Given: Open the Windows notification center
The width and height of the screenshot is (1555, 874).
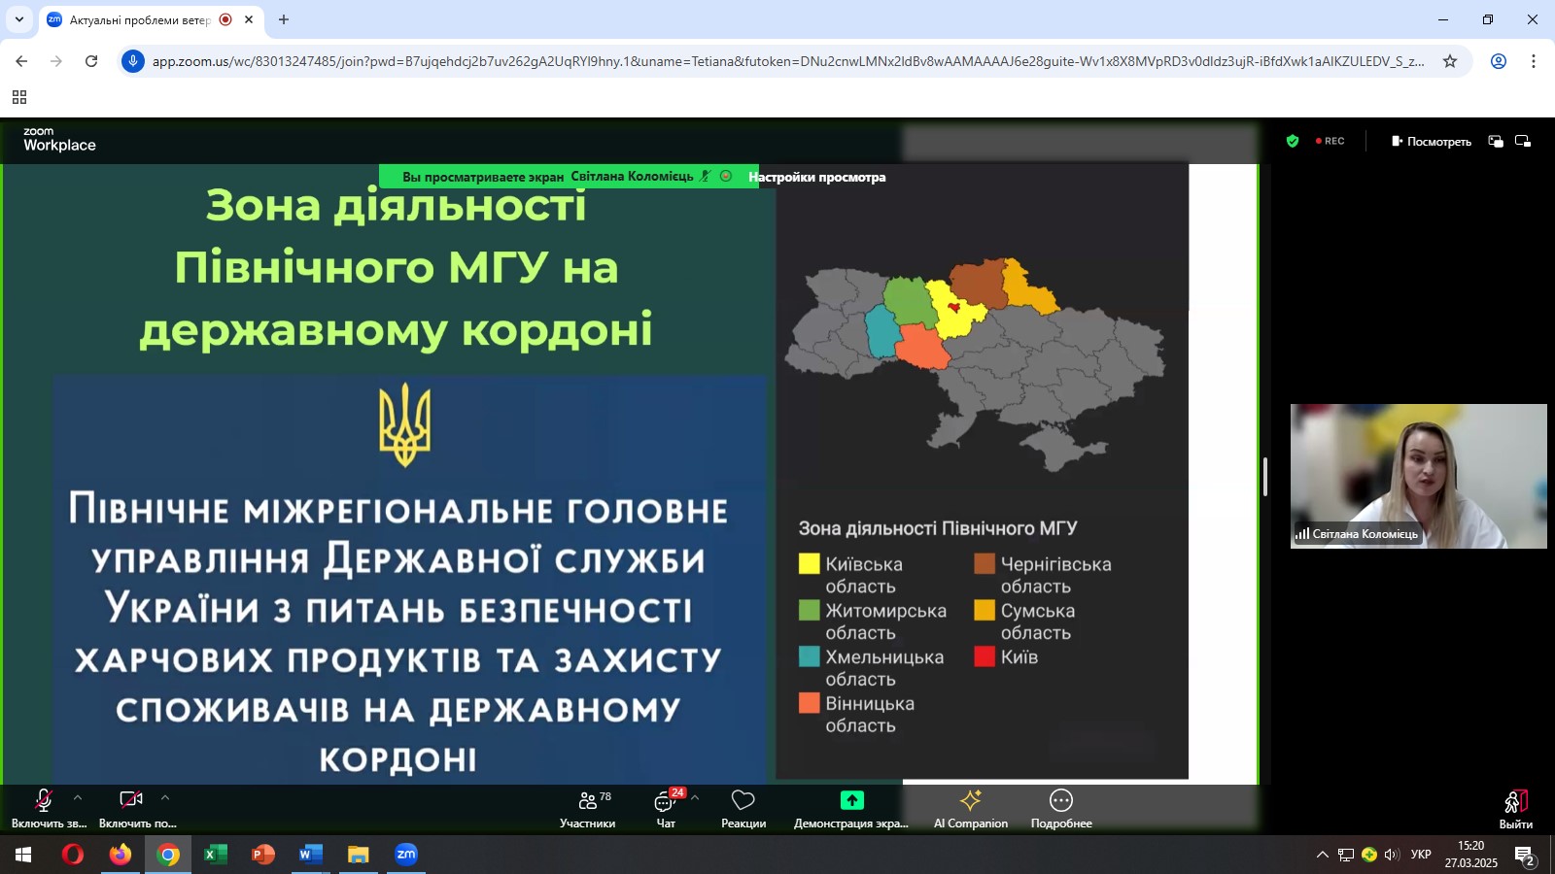Looking at the screenshot, I should 1525,856.
